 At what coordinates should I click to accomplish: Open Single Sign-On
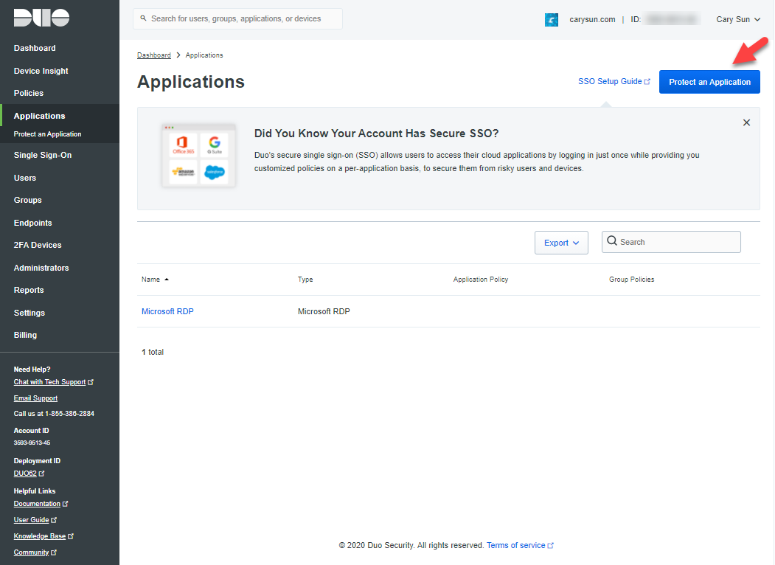pyautogui.click(x=43, y=155)
